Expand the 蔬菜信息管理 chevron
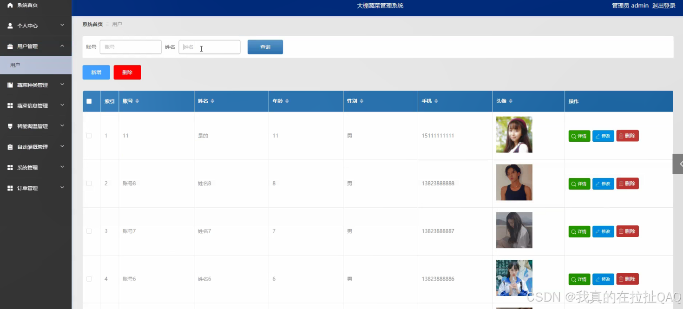The width and height of the screenshot is (683, 309). (x=62, y=105)
